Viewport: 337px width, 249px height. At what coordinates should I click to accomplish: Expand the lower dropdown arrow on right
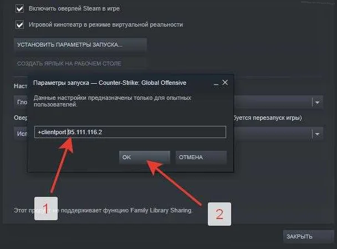point(317,134)
